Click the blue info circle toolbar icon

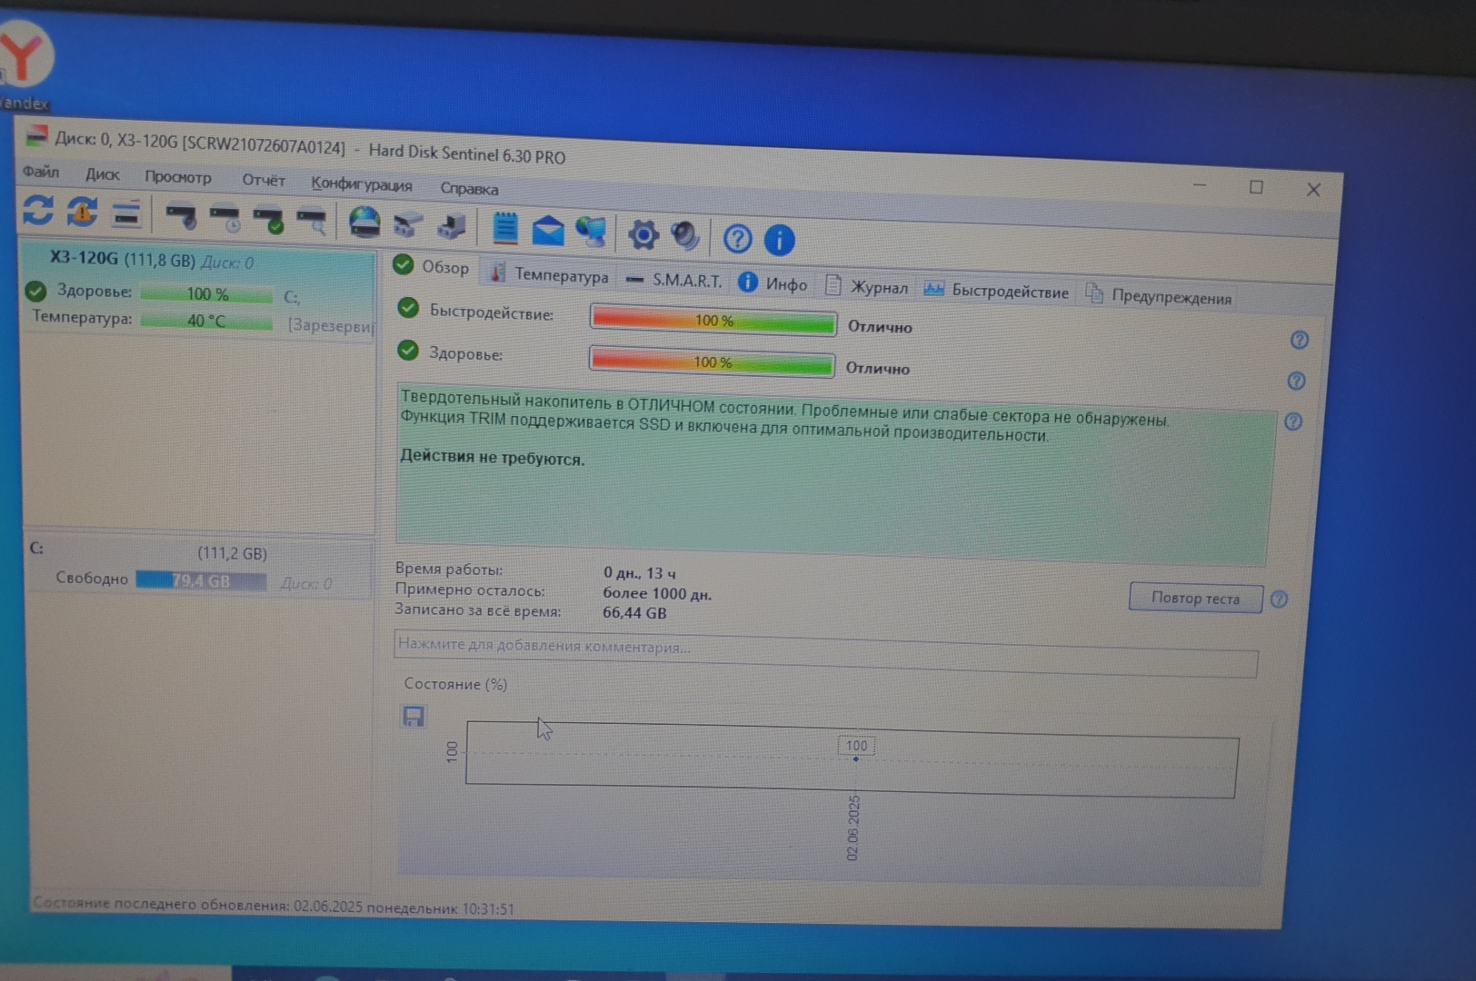(x=780, y=240)
